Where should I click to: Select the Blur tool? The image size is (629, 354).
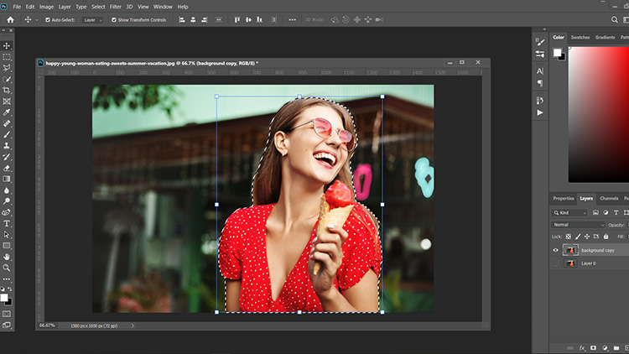coord(7,190)
